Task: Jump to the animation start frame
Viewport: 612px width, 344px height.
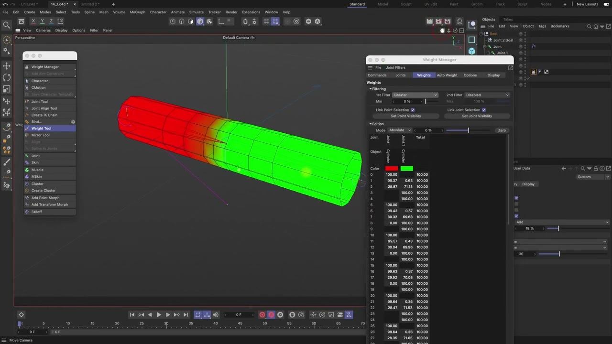Action: [132, 315]
